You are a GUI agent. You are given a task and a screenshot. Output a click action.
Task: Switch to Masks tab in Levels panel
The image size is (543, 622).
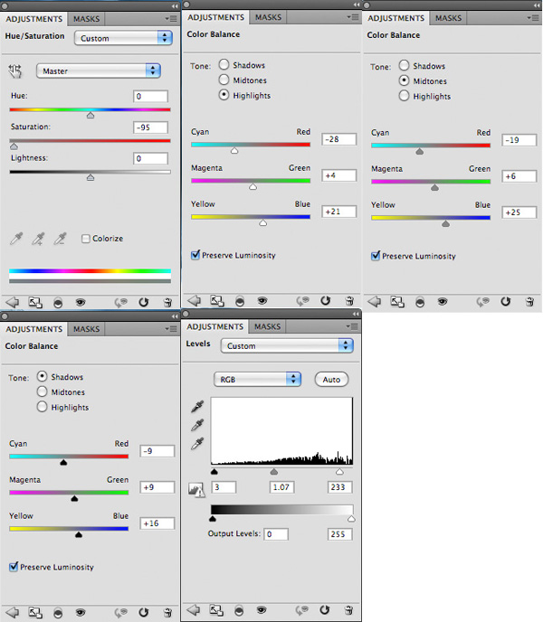pos(267,326)
